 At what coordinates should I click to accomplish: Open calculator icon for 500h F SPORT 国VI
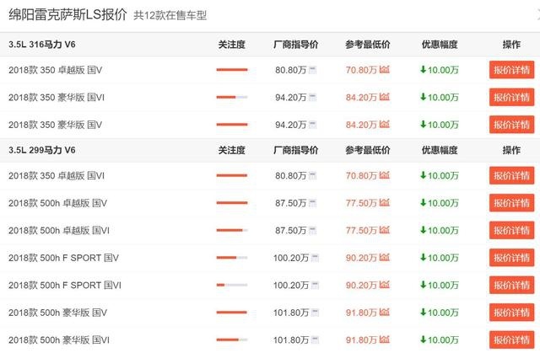click(315, 285)
